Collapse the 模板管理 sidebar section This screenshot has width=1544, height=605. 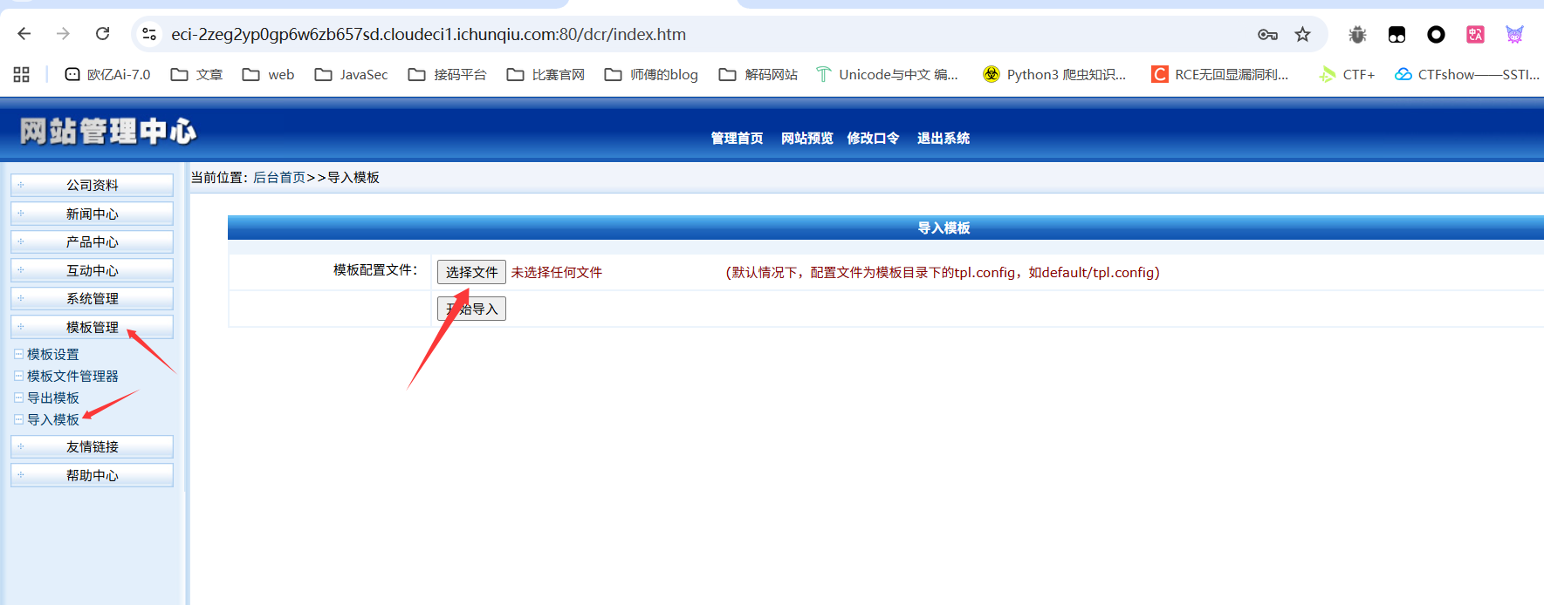[x=92, y=327]
